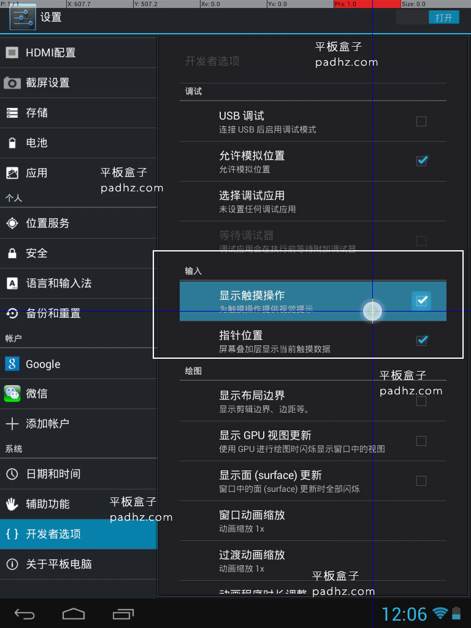The width and height of the screenshot is (471, 628).
Task: Tap 添加帐户 label in sidebar
Action: point(47,424)
